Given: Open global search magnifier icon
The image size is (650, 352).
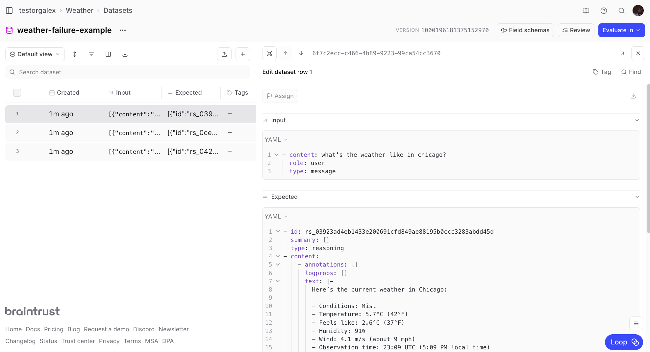Looking at the screenshot, I should coord(621,11).
